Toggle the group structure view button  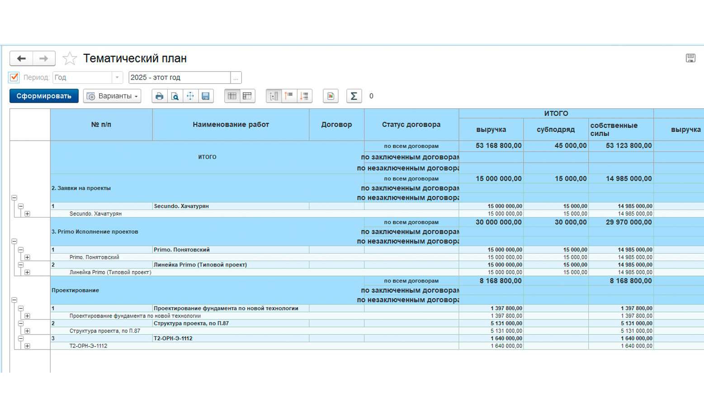(274, 96)
